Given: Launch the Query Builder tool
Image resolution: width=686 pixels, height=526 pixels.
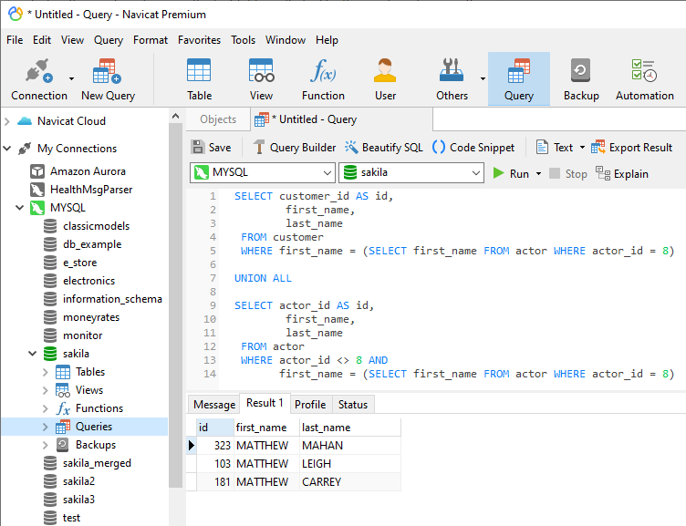Looking at the screenshot, I should point(293,147).
